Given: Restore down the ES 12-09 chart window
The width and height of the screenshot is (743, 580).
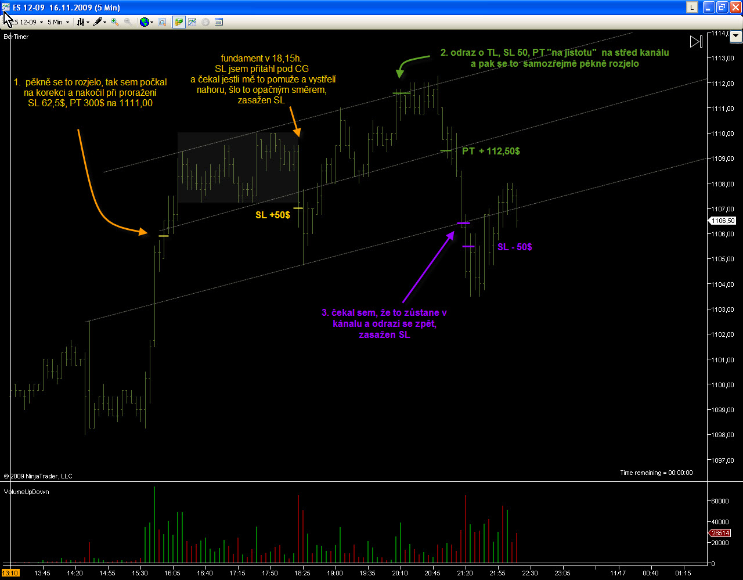Looking at the screenshot, I should [722, 7].
